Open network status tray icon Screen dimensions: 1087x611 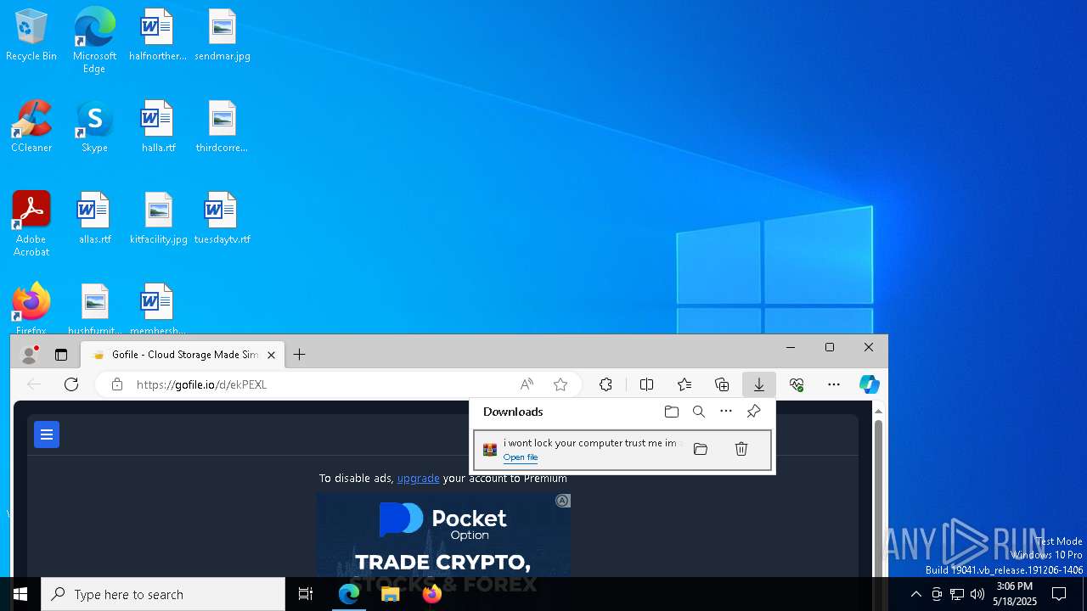(x=957, y=594)
